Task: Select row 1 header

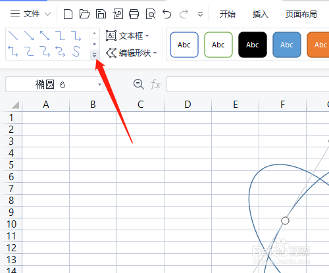Action: [11, 118]
